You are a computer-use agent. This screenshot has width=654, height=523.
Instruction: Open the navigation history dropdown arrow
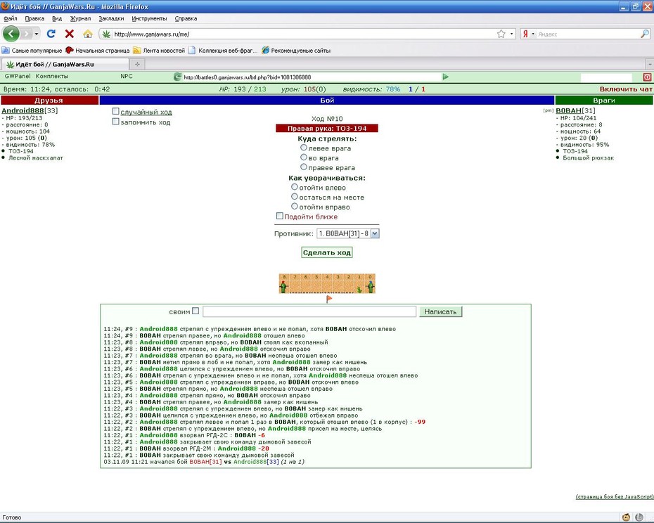(37, 34)
